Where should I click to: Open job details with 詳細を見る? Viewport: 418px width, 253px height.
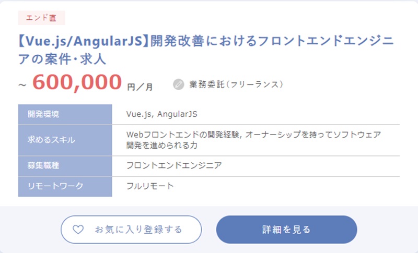pyautogui.click(x=286, y=230)
